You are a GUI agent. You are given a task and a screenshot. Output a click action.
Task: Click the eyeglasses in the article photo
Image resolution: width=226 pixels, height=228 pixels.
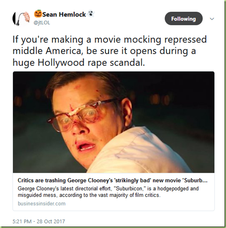[81, 115]
